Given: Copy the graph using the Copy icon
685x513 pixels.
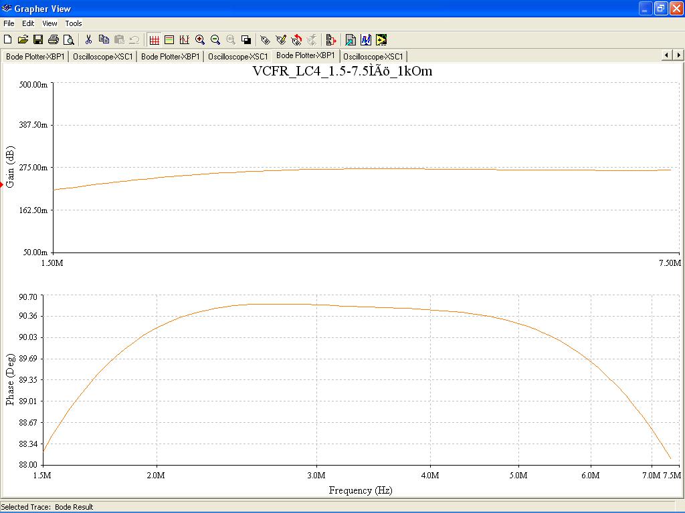Looking at the screenshot, I should click(104, 39).
